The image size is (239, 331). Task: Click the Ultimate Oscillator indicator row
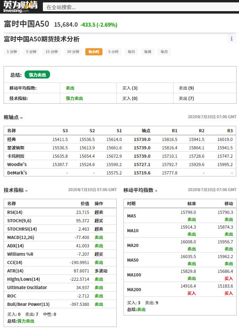60,288
